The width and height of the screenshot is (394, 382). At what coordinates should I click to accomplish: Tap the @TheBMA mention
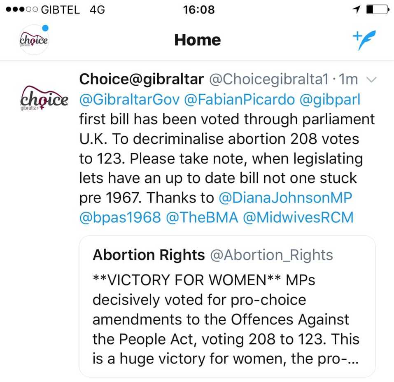point(202,217)
